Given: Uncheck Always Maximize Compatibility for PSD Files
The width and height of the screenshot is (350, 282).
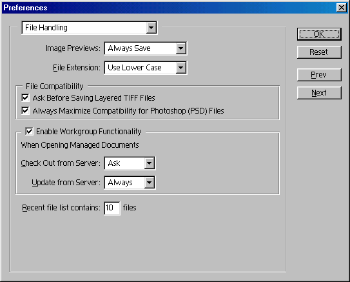Looking at the screenshot, I should click(x=25, y=110).
